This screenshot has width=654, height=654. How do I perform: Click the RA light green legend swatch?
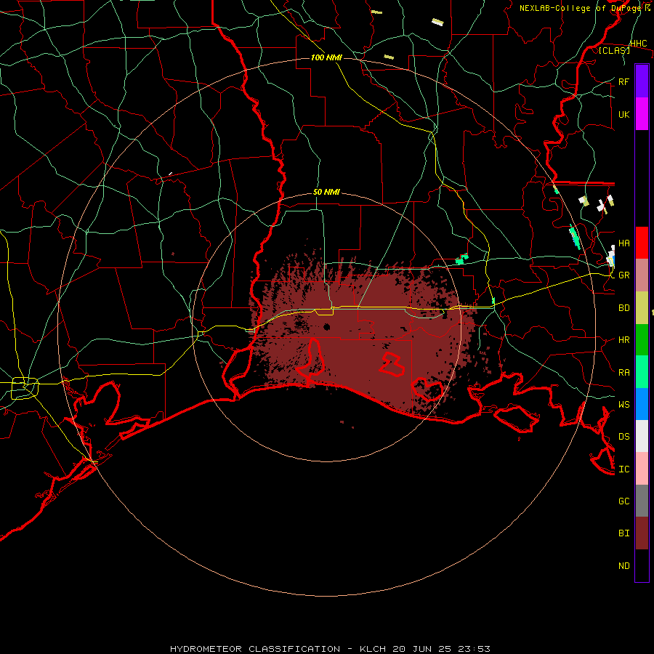[x=642, y=372]
